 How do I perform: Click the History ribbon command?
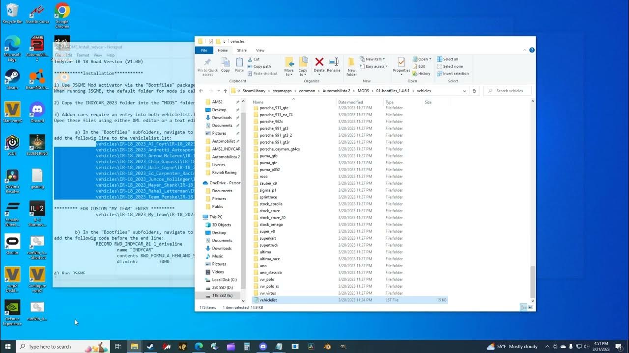[x=422, y=74]
